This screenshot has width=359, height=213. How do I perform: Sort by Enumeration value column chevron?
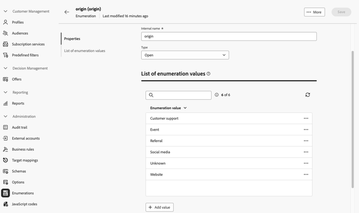[x=185, y=108]
